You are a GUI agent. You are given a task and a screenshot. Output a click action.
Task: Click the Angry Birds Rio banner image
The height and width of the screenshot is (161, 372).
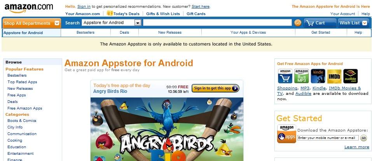[x=167, y=129]
